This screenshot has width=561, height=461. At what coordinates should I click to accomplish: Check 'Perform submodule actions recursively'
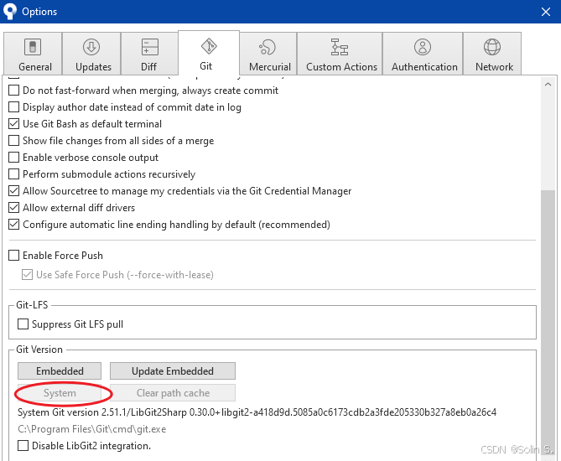[13, 174]
